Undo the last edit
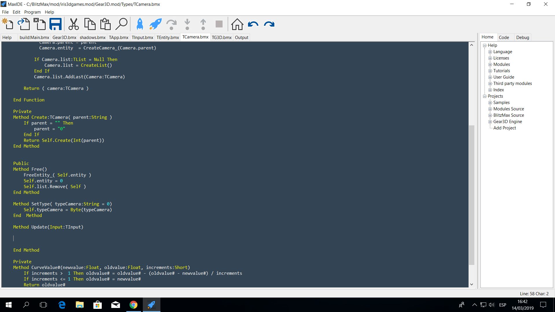Screen dimensions: 555x312 253,24
